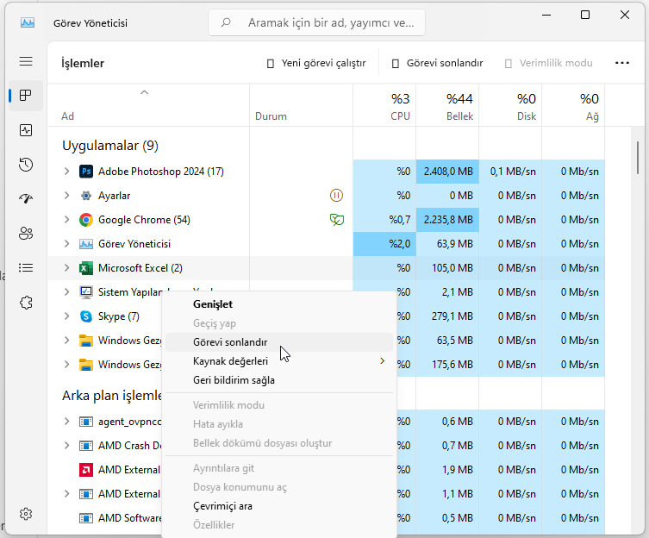Click the vertical scrollbar thumb
Screen dimensions: 649x538
tap(638, 158)
